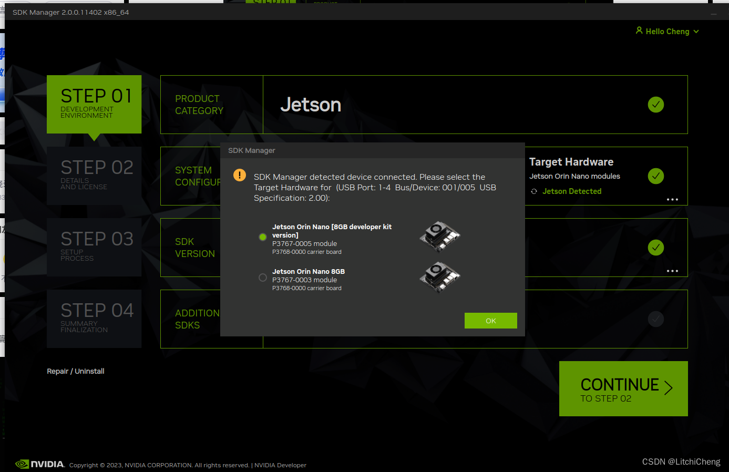This screenshot has width=729, height=472.
Task: Expand the Target Hardware options via ellipsis
Action: [x=672, y=199]
